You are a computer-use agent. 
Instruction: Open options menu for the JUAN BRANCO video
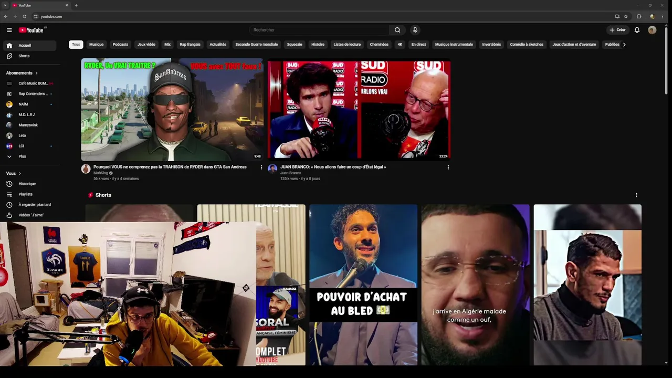click(x=448, y=167)
